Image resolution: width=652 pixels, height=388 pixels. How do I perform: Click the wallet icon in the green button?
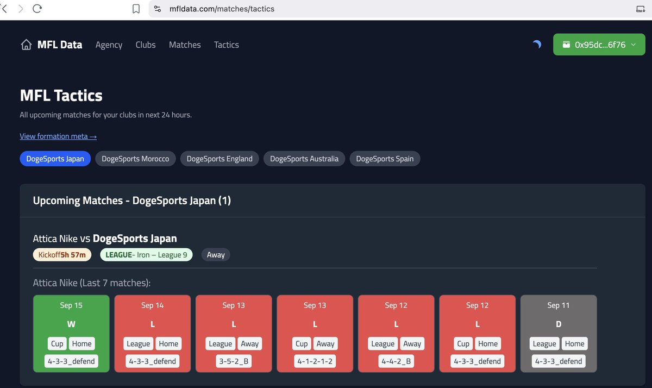566,45
